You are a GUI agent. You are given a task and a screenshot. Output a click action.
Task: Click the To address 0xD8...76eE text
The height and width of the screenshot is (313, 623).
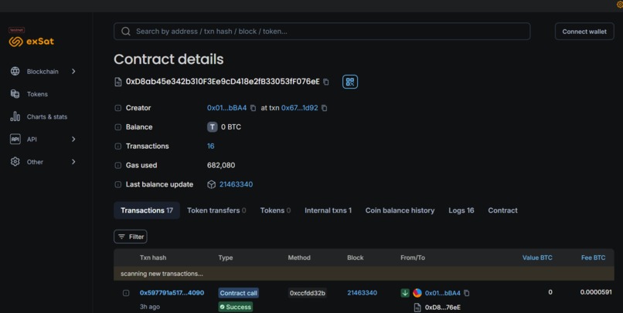click(x=443, y=308)
